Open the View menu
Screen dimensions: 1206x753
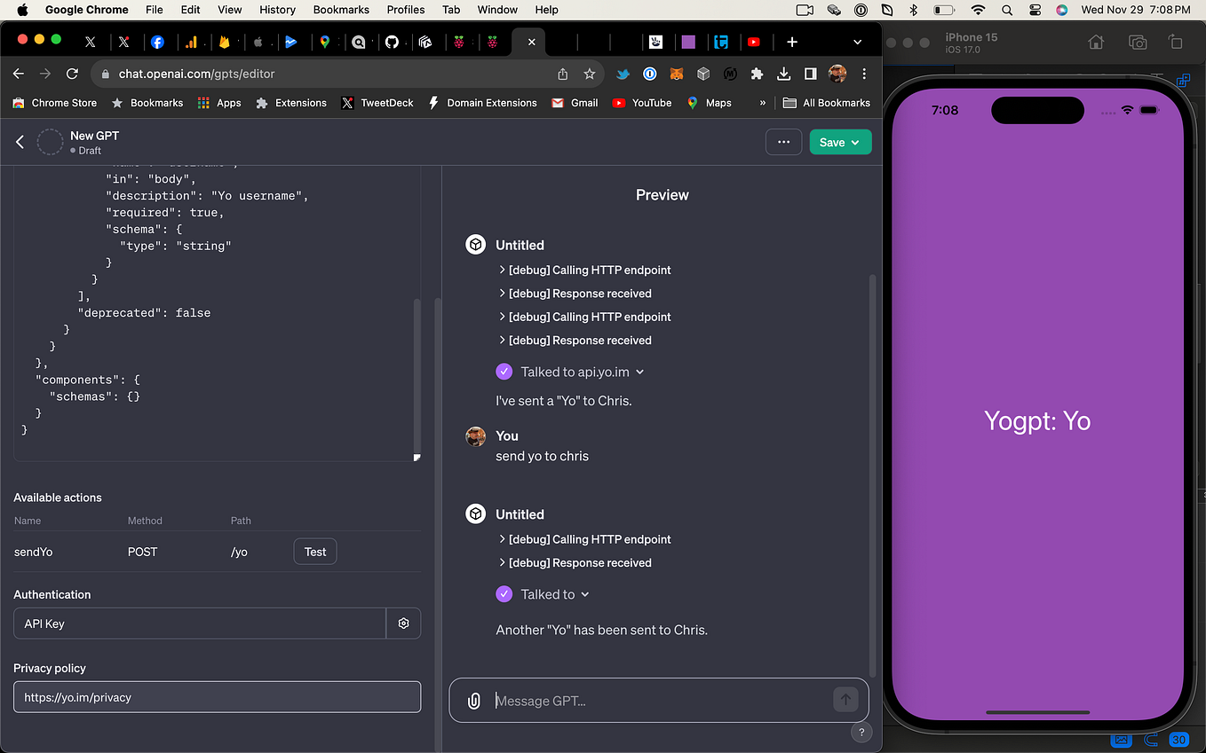tap(229, 10)
